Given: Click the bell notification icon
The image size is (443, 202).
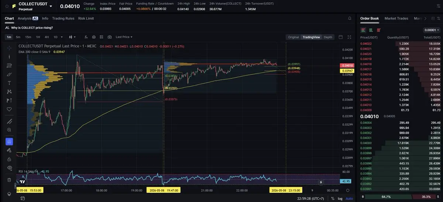Looking at the screenshot, I should point(350,18).
